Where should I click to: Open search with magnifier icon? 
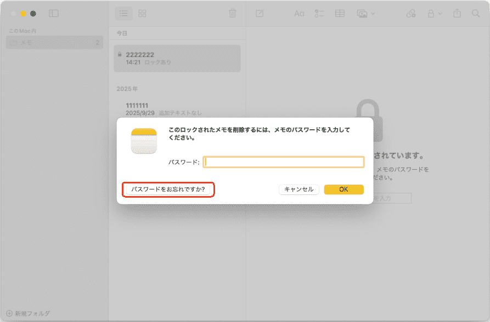[476, 13]
